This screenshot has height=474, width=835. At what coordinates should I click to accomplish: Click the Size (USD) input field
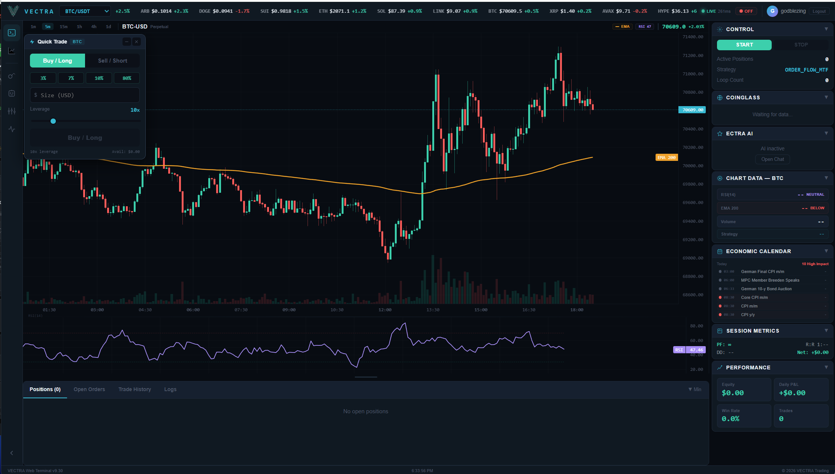(x=85, y=95)
